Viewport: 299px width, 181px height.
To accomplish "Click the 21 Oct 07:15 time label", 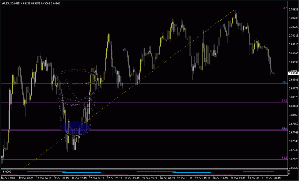I will click(x=273, y=179).
